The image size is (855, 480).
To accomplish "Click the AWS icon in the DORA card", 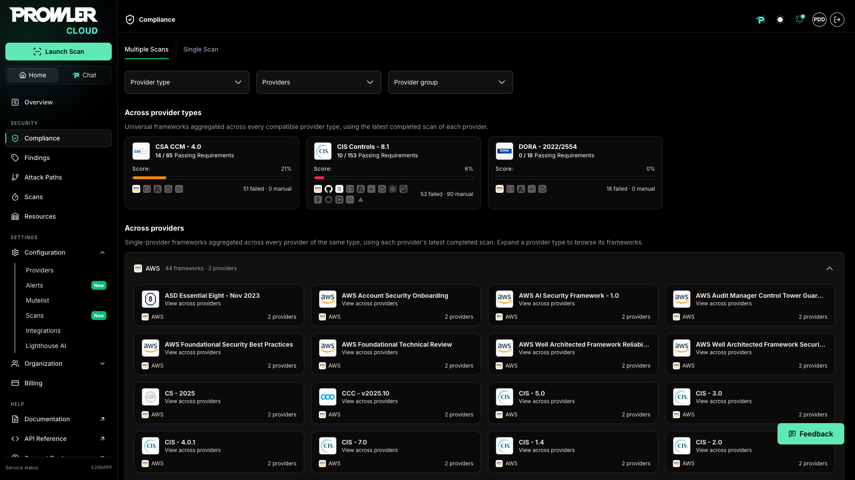I will 500,189.
